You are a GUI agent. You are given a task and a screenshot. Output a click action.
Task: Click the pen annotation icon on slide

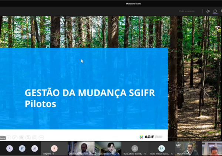point(15,138)
